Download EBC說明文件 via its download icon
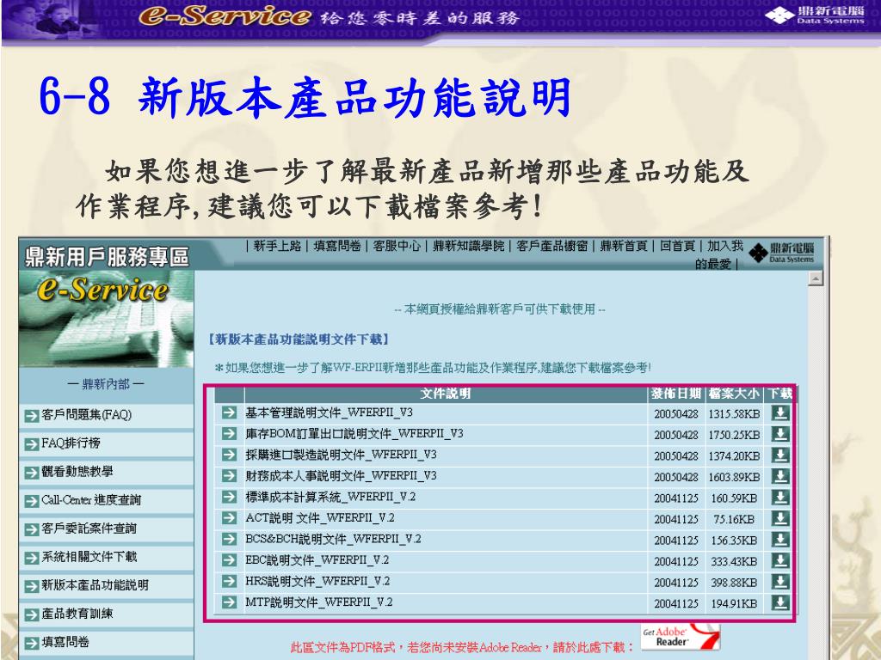This screenshot has height=660, width=881. pyautogui.click(x=780, y=560)
